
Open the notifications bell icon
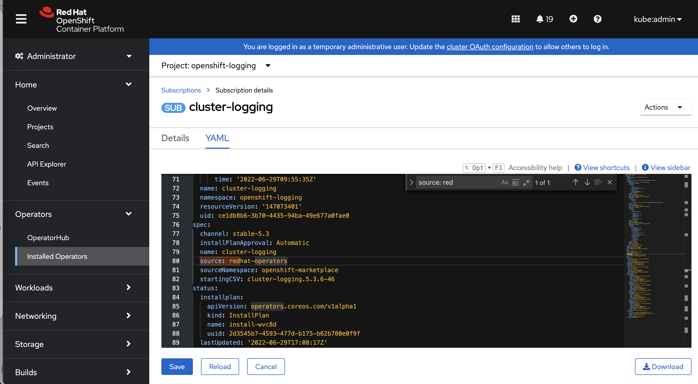[x=539, y=19]
